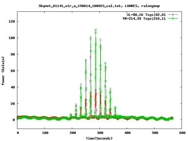This screenshot has height=141, width=188.
Task: Select the y-axis tick label 20
Action: pos(12,104)
